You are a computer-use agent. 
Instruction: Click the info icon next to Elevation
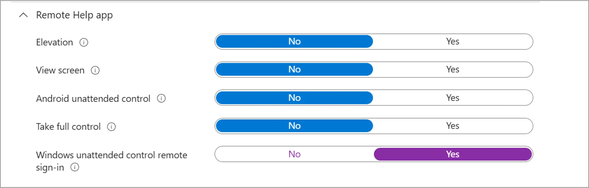(84, 42)
